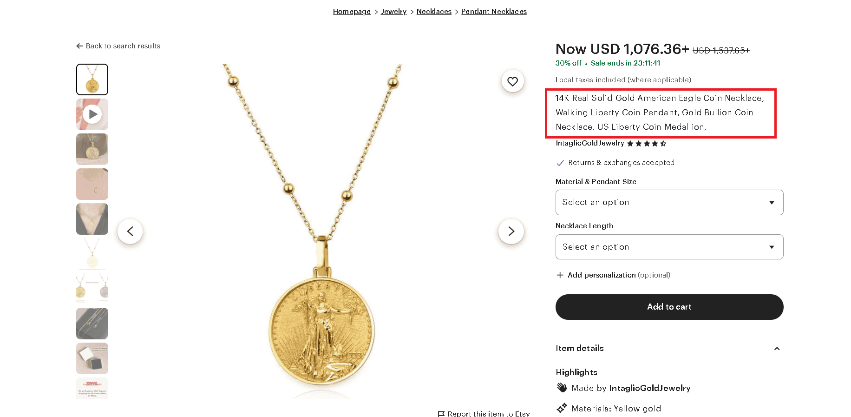Screen dimensions: 851x417
Task: Navigate to Necklaces in the breadcrumb
Action: point(433,11)
